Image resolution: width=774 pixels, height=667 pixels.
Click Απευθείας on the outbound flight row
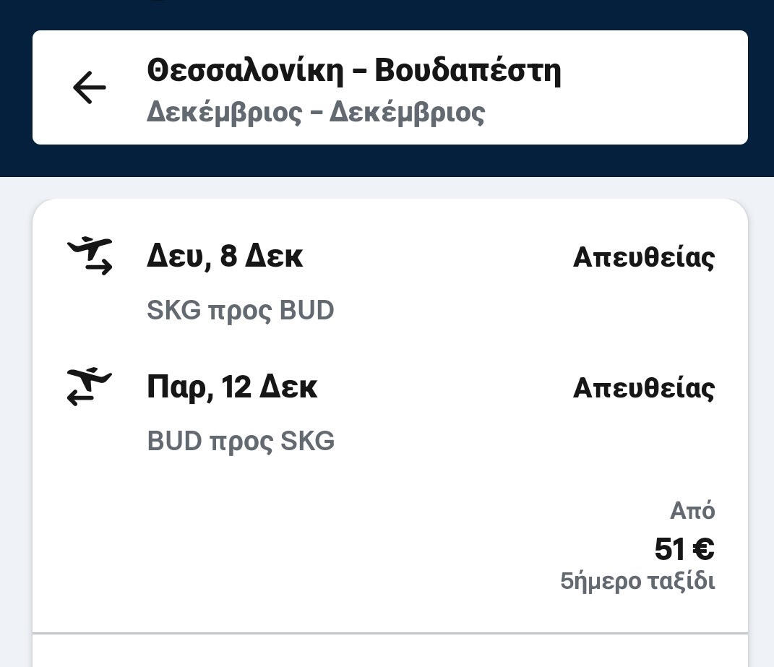(643, 257)
